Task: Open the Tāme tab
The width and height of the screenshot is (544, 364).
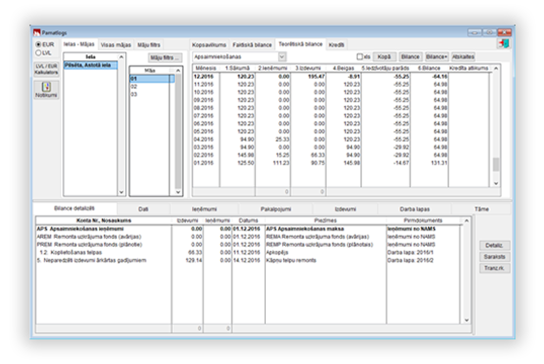Action: coord(482,210)
